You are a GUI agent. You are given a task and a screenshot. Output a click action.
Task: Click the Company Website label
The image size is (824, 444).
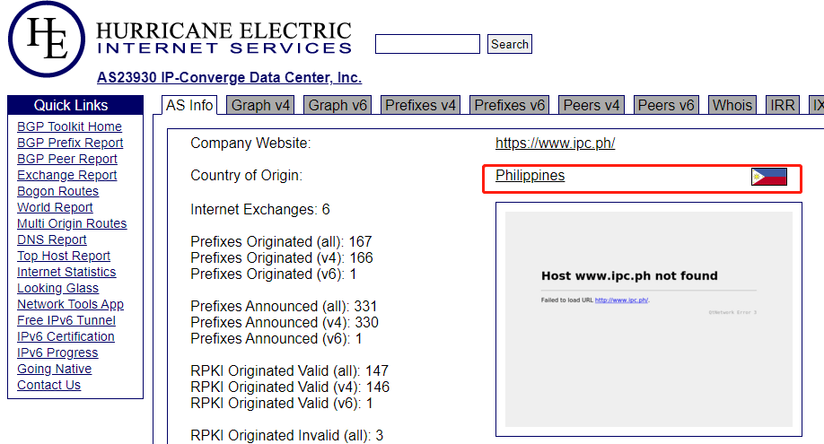(x=250, y=143)
